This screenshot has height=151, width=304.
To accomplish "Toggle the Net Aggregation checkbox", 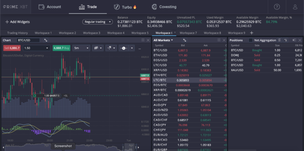I will [x=251, y=40].
